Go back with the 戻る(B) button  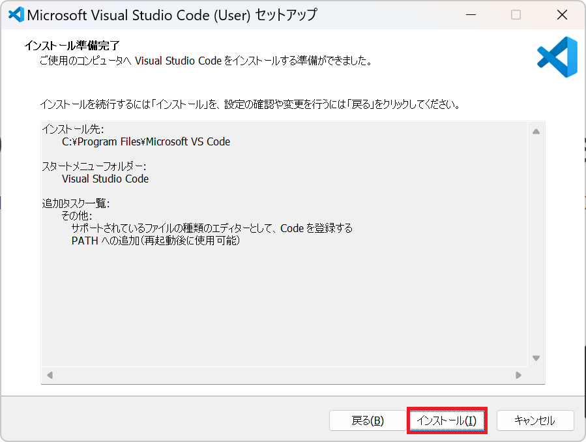tap(368, 420)
